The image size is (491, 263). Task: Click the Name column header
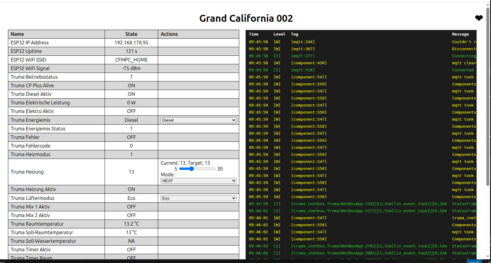pyautogui.click(x=17, y=34)
